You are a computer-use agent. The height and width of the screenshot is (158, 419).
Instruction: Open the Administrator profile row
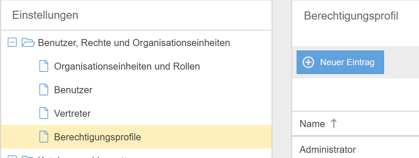tap(327, 150)
